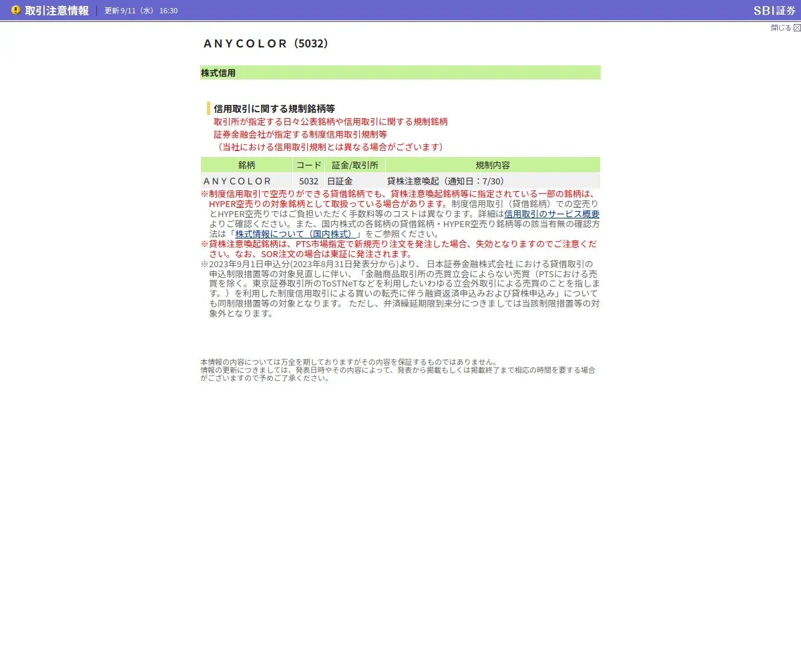
Task: Click the コード column header
Action: [309, 165]
